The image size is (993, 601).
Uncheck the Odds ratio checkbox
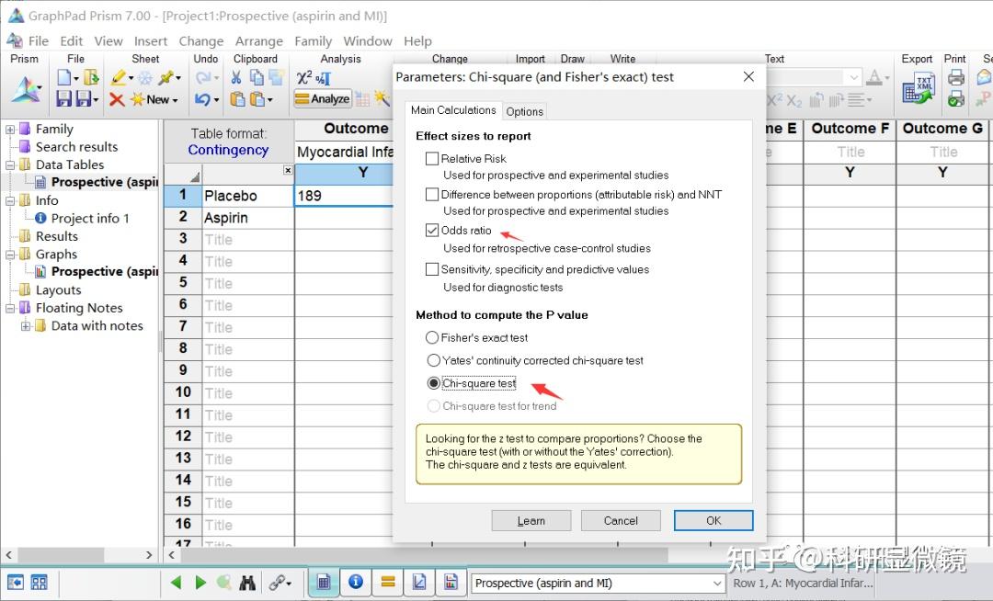pyautogui.click(x=432, y=231)
